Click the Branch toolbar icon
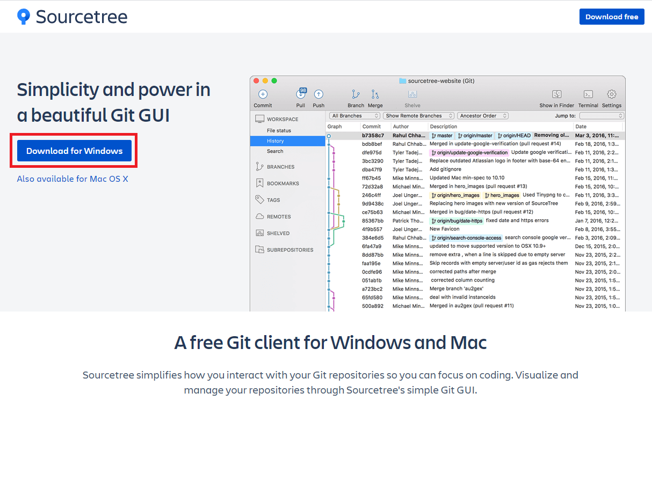This screenshot has width=652, height=482. [356, 94]
